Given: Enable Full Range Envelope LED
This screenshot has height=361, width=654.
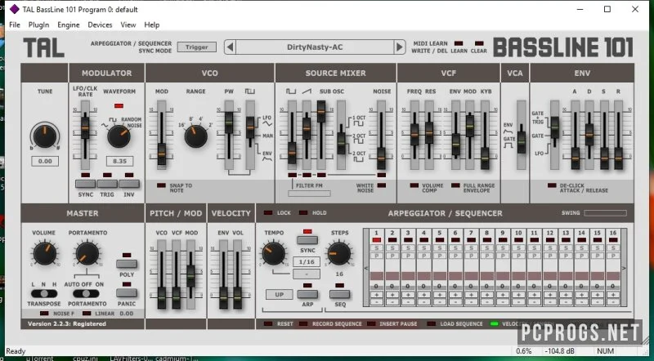Looking at the screenshot, I should point(455,185).
